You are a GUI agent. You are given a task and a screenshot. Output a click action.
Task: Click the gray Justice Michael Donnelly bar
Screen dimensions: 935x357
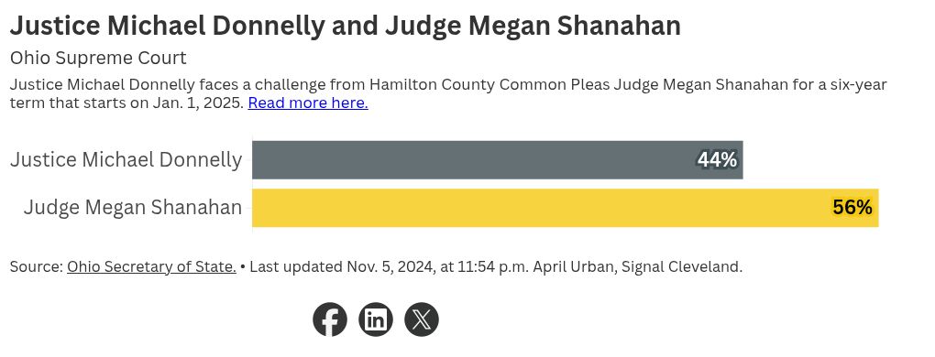tap(498, 160)
